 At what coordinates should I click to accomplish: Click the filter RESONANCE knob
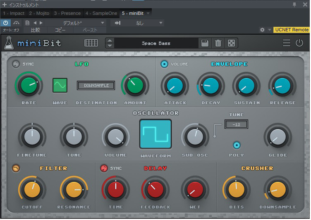coord(74,190)
